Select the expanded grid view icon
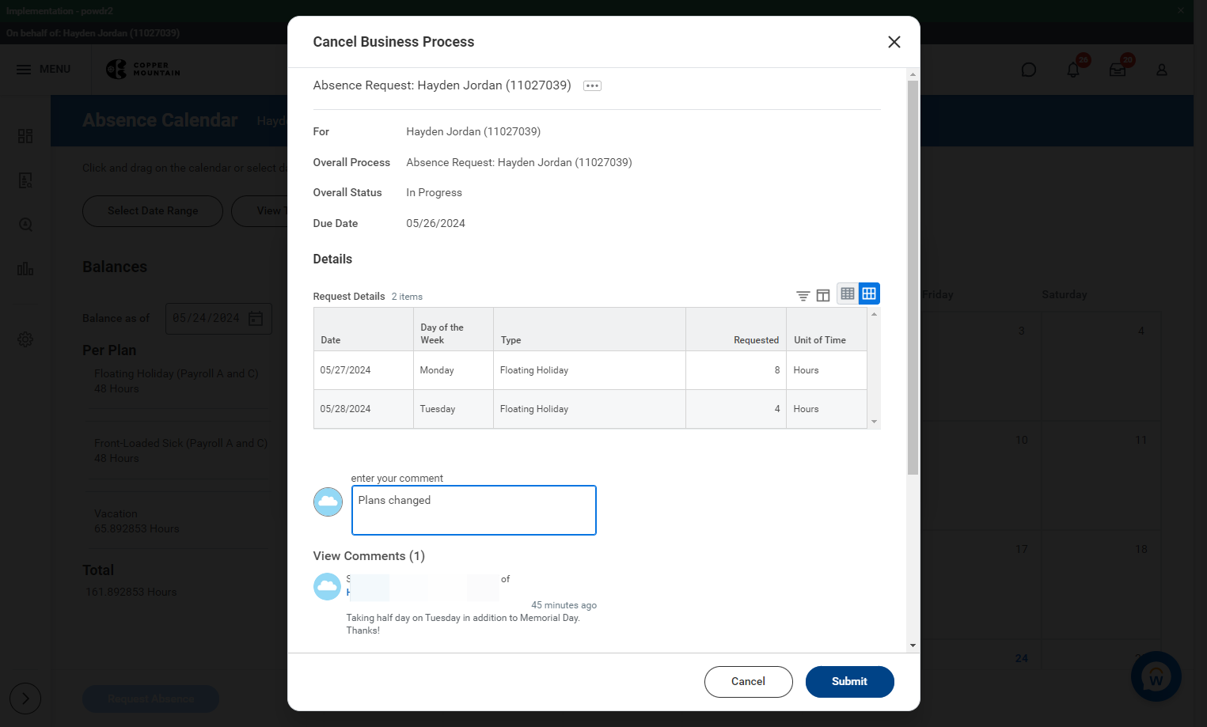 pyautogui.click(x=869, y=293)
